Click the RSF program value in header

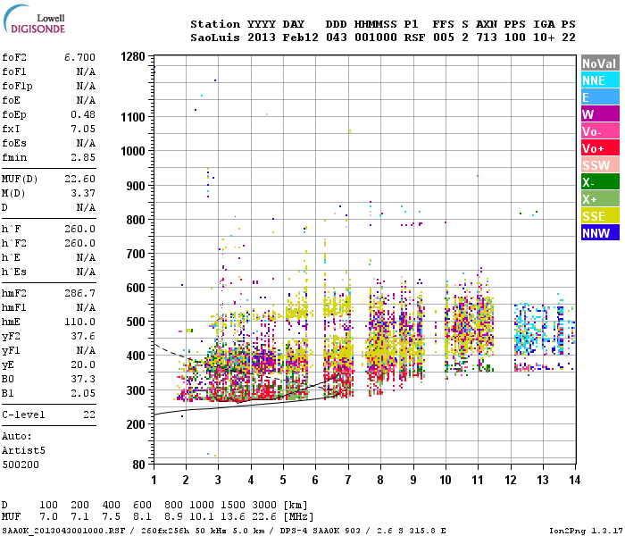click(x=414, y=38)
